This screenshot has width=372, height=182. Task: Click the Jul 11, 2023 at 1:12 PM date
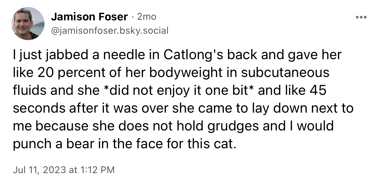(64, 170)
